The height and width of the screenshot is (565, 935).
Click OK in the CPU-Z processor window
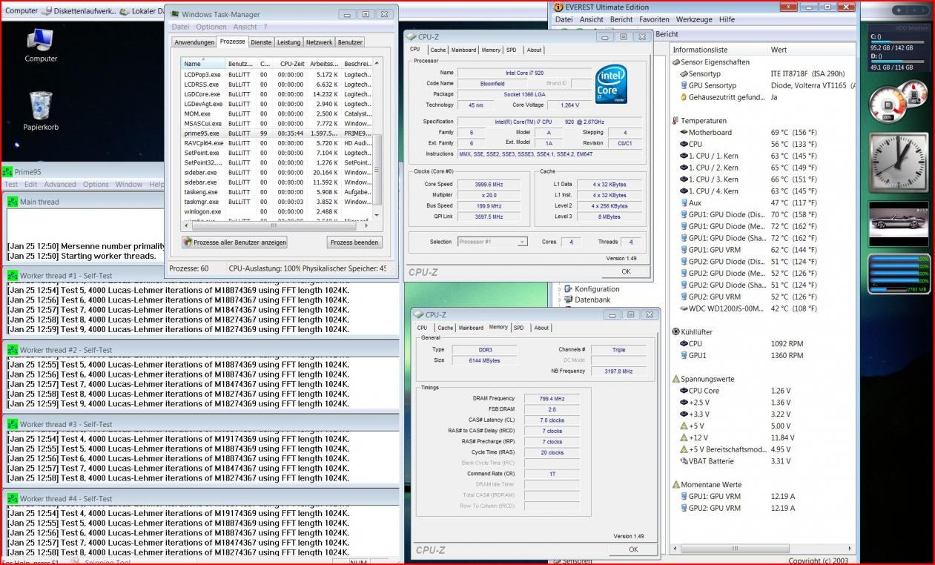coord(626,271)
